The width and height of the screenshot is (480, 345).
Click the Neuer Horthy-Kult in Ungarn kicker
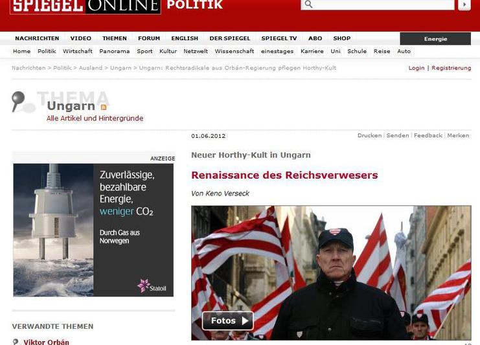tap(251, 155)
